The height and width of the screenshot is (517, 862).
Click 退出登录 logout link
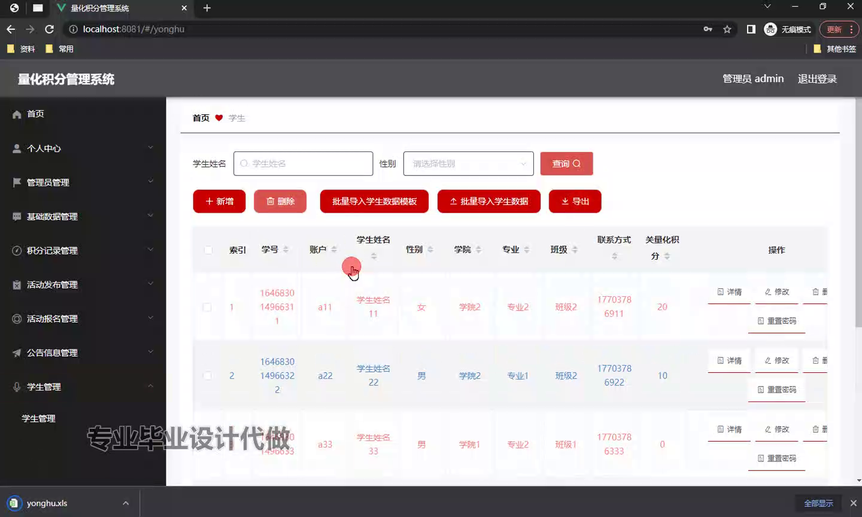coord(817,79)
